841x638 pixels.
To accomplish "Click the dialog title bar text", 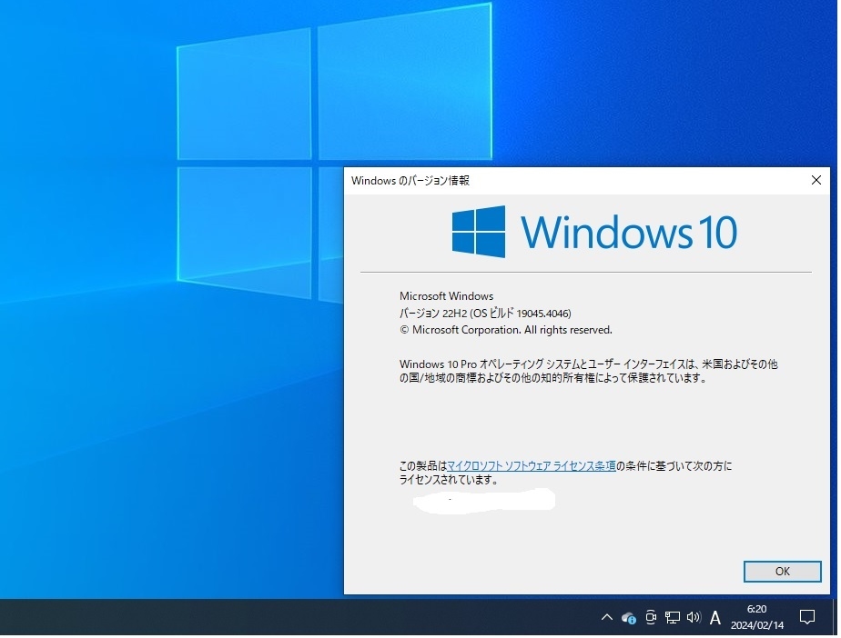I will [412, 182].
